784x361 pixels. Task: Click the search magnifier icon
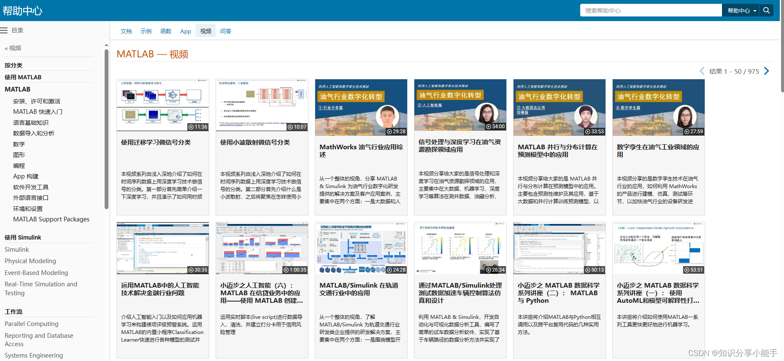coord(766,11)
